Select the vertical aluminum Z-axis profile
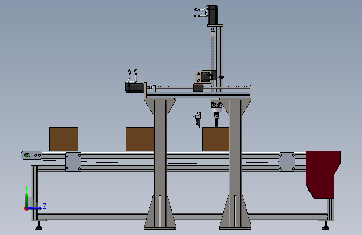This screenshot has width=362, height=235. tap(220, 58)
